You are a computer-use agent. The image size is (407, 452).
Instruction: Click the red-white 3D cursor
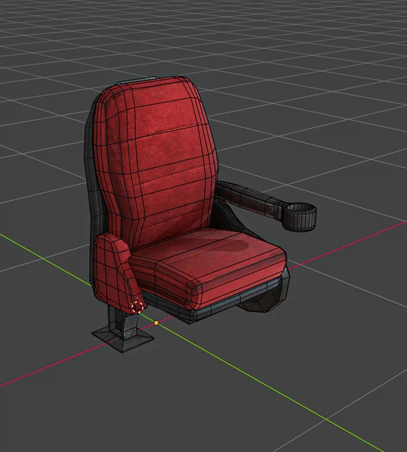[137, 307]
